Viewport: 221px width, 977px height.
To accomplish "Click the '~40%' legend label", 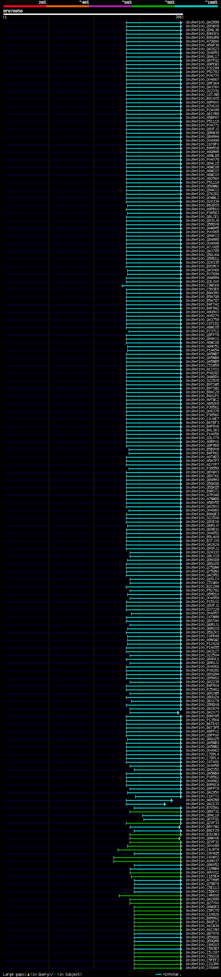I will (x=84, y=3).
